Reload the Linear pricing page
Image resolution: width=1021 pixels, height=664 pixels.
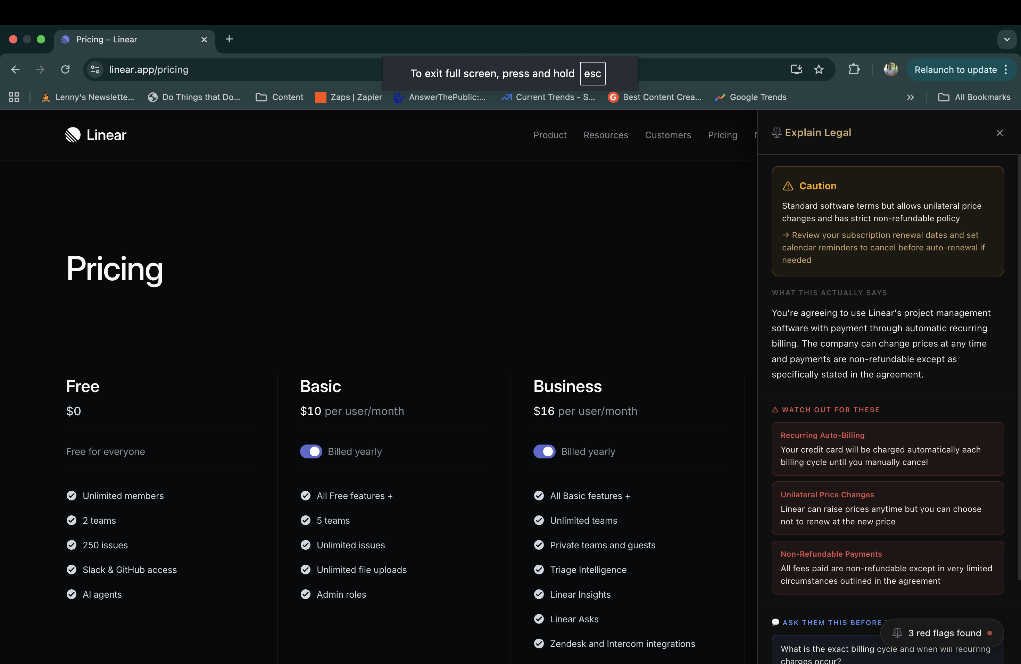click(65, 69)
